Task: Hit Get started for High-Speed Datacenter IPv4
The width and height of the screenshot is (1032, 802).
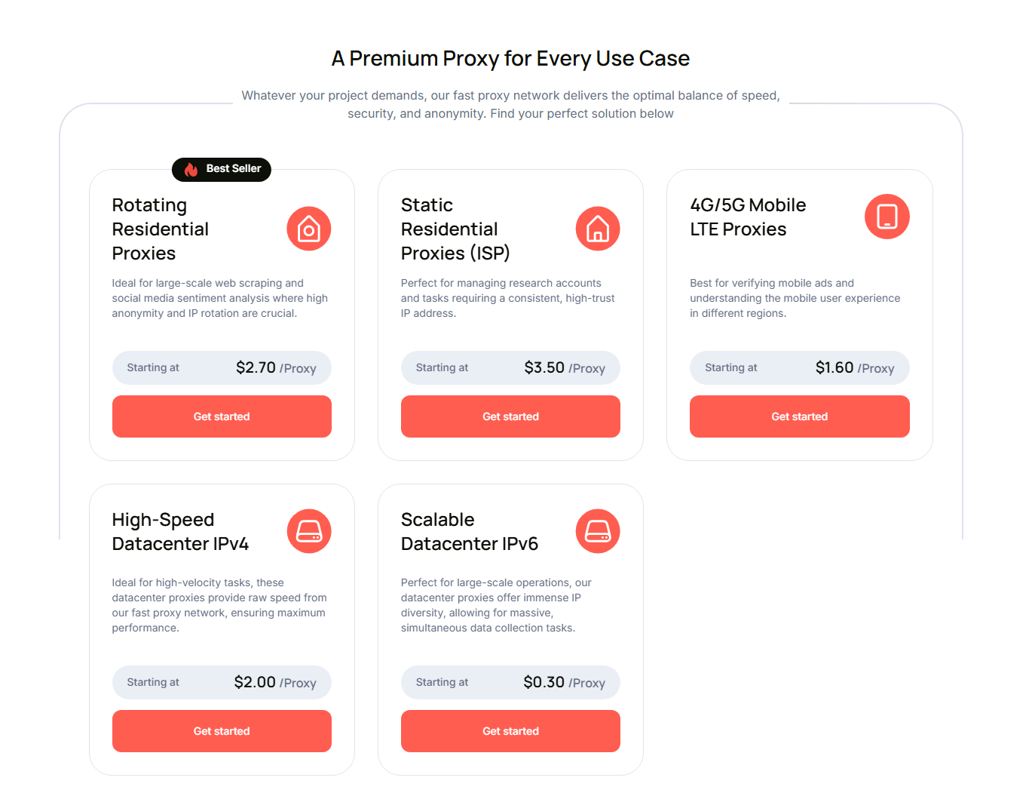Action: 222,731
